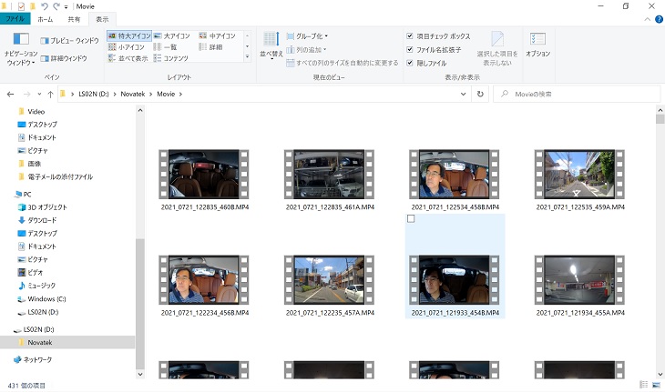This screenshot has width=665, height=392.
Task: Click the Movie search box
Action: pyautogui.click(x=577, y=94)
